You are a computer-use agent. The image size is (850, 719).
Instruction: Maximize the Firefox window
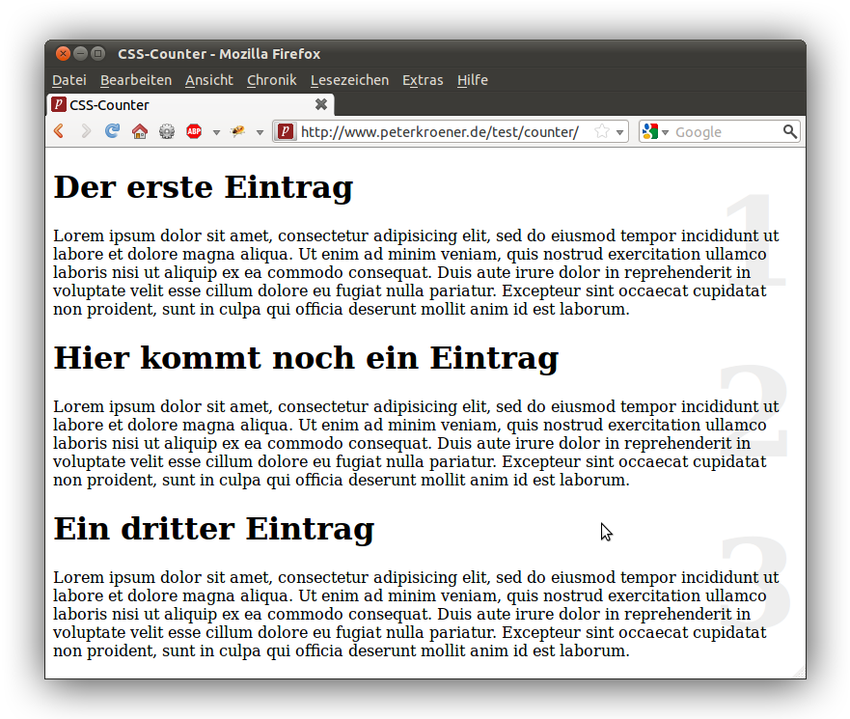[x=97, y=53]
